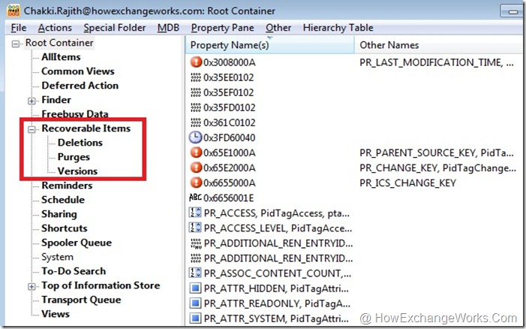Click the clock icon beside 0x3FD60040

[x=197, y=137]
